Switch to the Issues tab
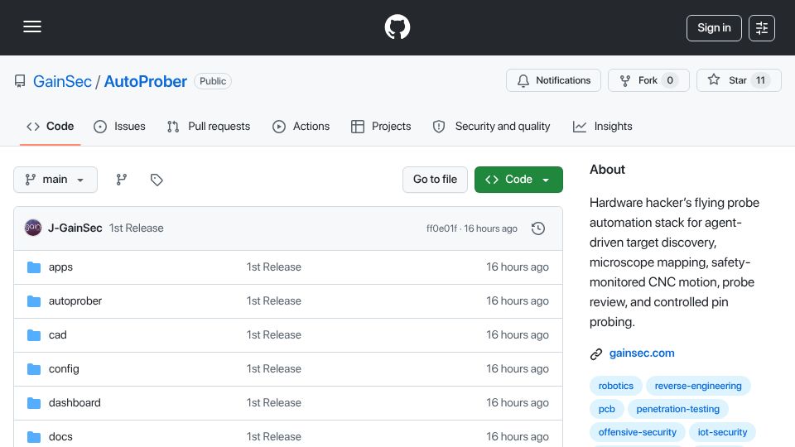Viewport: 795px width, 447px height. click(119, 126)
